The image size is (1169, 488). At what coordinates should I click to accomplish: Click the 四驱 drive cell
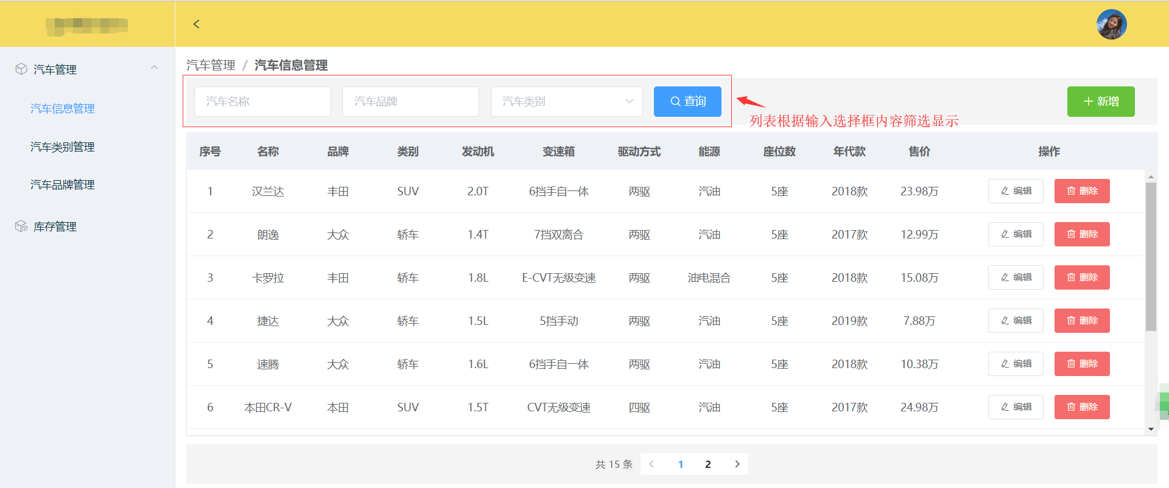pyautogui.click(x=639, y=408)
